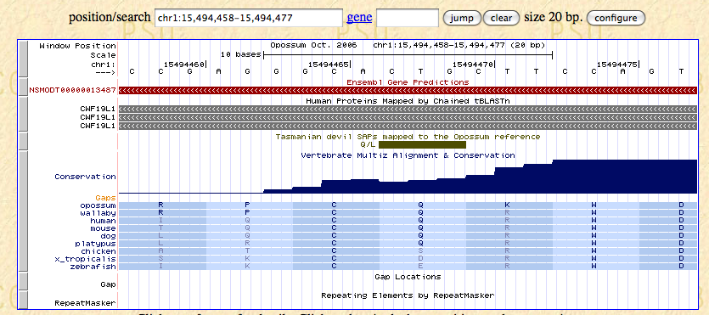Screen dimensions: 709x315
Task: Click the gray side button beside RepeatMasker track
Action: click(22, 300)
